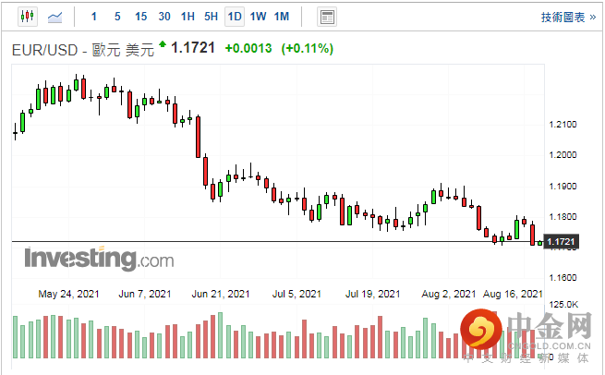
Task: Switch to the 15-minute interval
Action: tap(140, 17)
